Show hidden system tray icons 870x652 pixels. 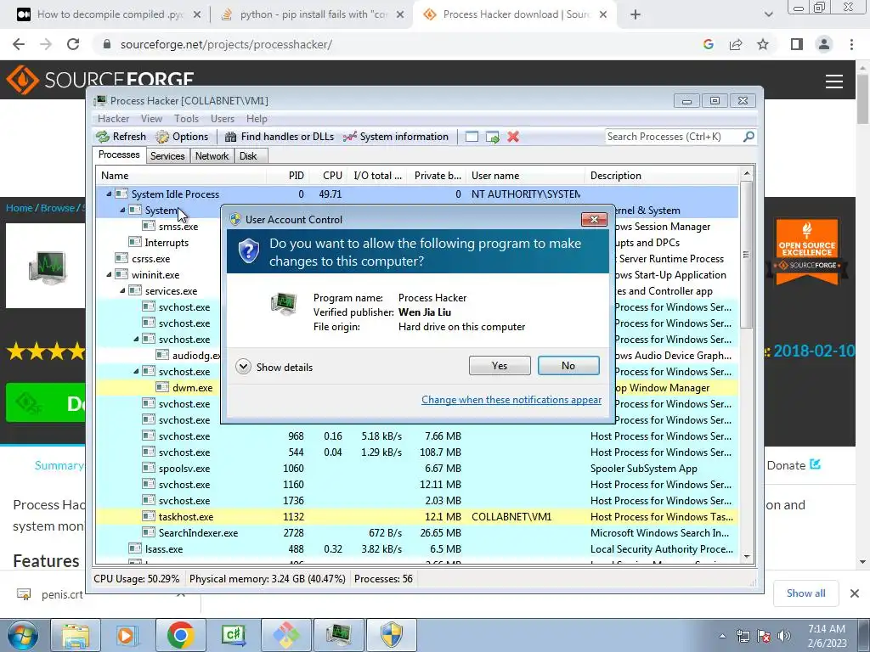[x=722, y=637]
